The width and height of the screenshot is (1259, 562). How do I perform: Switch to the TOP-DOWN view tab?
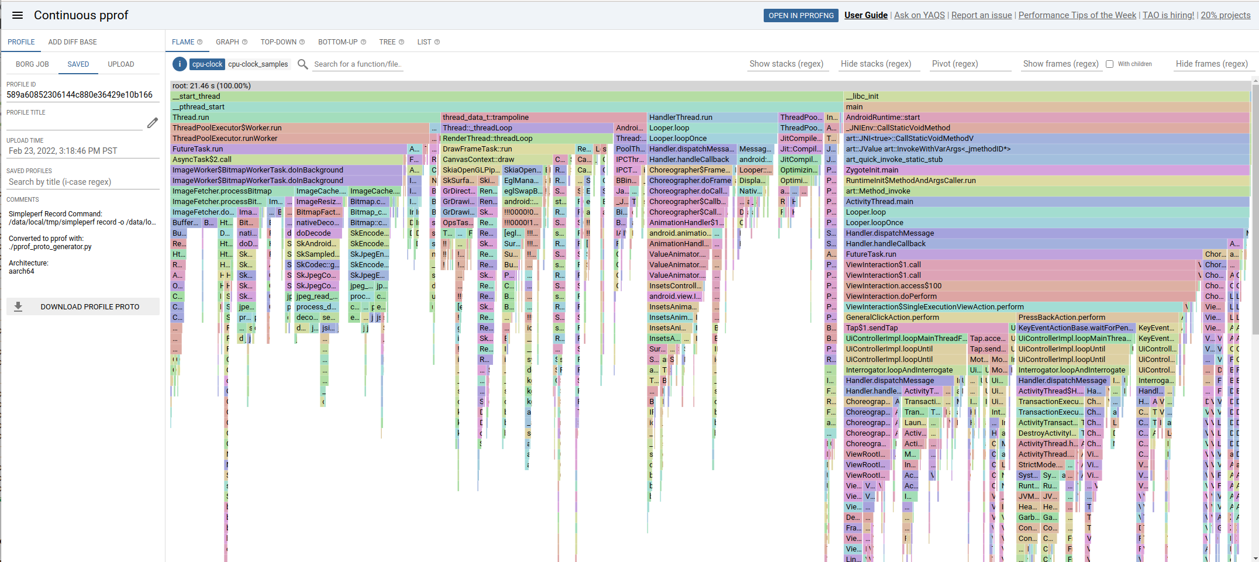(x=278, y=42)
